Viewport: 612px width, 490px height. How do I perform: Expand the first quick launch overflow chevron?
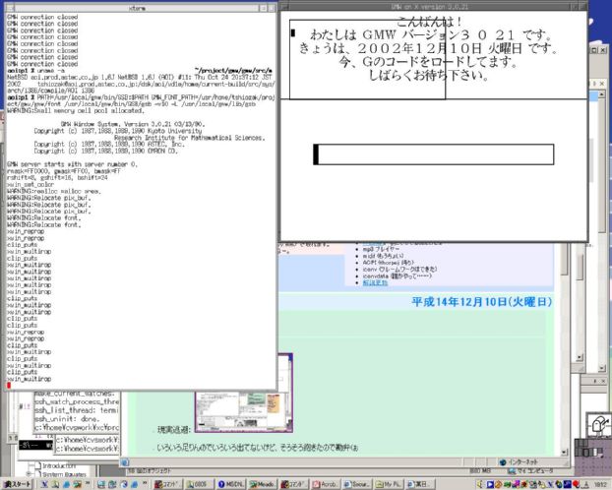(x=88, y=483)
